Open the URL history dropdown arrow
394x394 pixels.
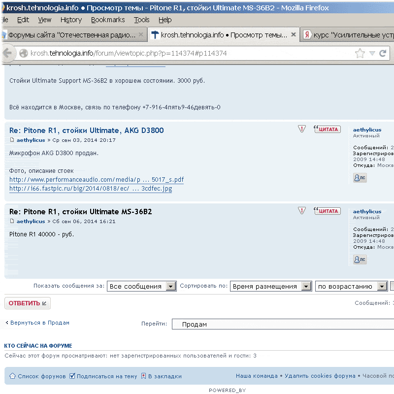(372, 53)
